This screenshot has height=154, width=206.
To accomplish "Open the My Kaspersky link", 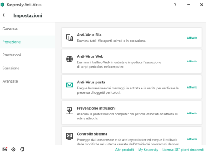I will [148, 150].
